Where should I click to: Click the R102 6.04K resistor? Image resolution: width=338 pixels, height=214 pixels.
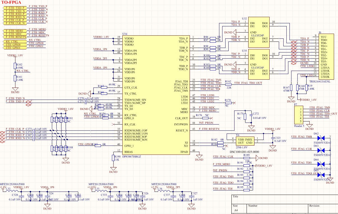pyautogui.click(x=15, y=66)
